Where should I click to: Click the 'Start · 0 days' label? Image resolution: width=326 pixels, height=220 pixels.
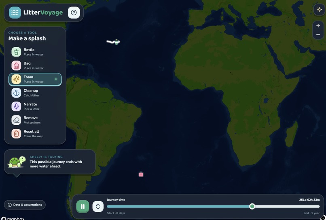point(116,213)
